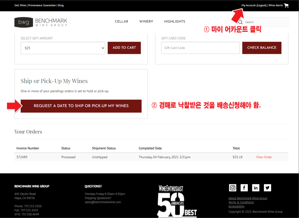
Task: Click the Shipment Status column header
Action: [x=104, y=148]
